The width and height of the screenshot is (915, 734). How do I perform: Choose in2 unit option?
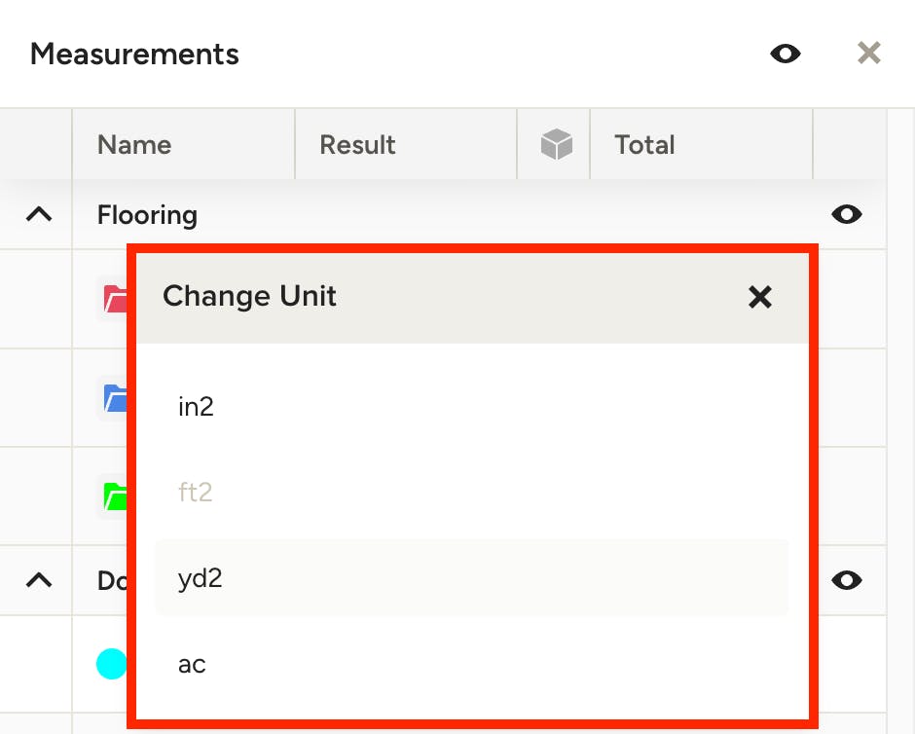tap(471, 407)
